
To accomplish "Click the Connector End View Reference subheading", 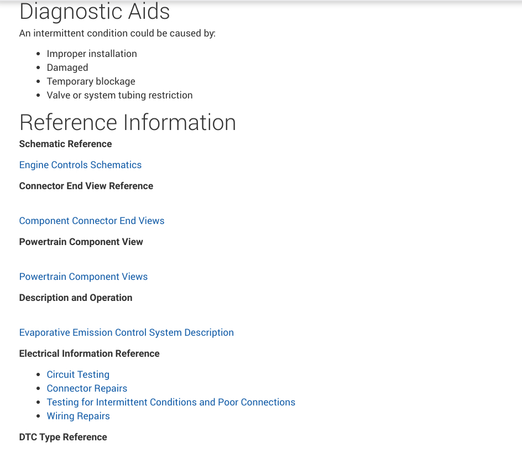I will (86, 186).
